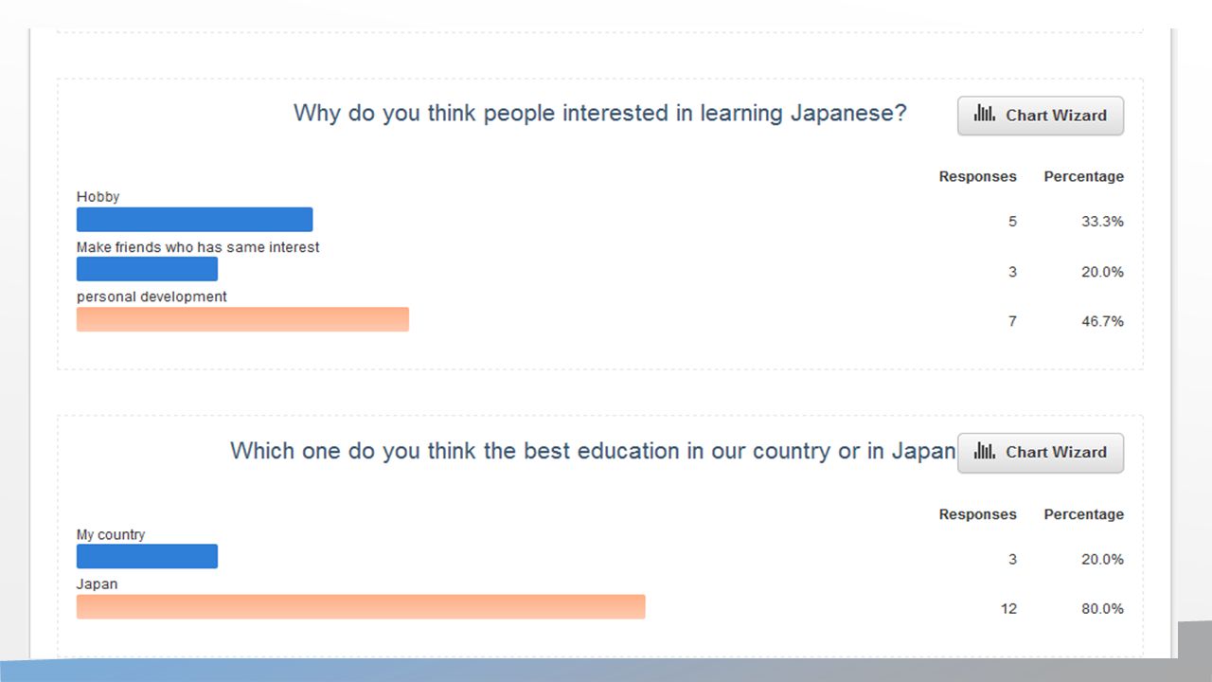Viewport: 1212px width, 682px height.
Task: Select the Hobby blue bar
Action: coord(194,220)
